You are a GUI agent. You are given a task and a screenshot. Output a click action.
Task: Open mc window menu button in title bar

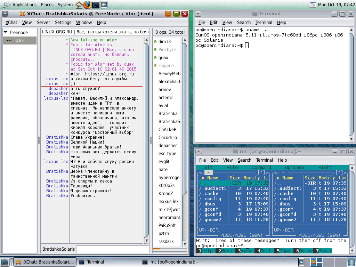(x=199, y=152)
